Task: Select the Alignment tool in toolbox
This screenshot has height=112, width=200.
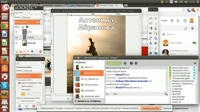Action: pos(151,48)
